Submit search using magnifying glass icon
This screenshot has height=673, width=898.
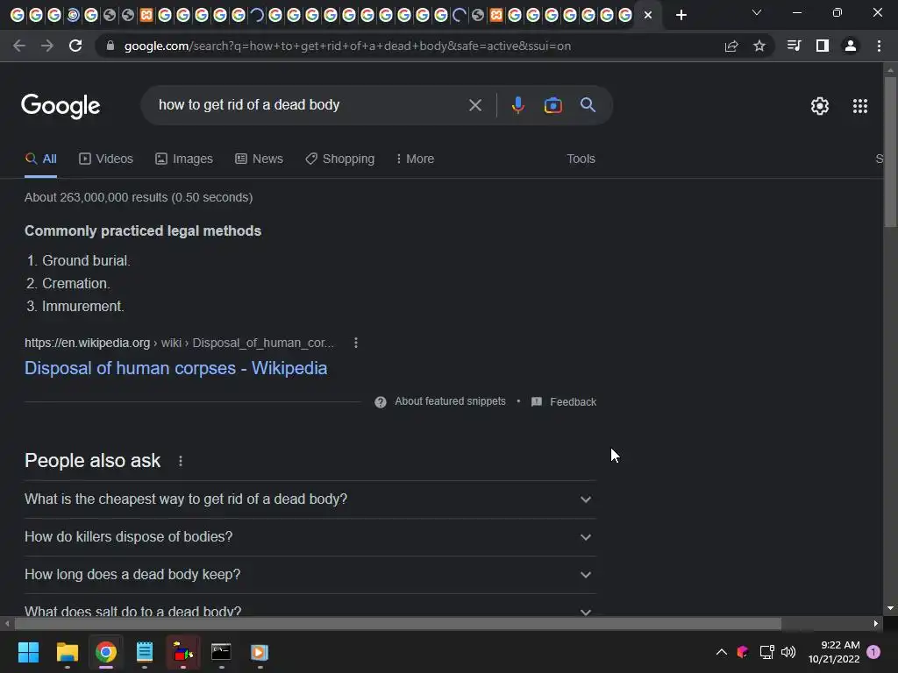tap(588, 105)
